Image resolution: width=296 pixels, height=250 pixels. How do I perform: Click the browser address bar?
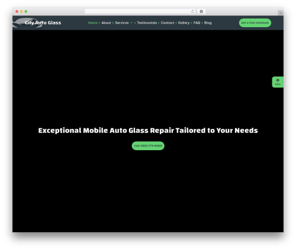140,11
